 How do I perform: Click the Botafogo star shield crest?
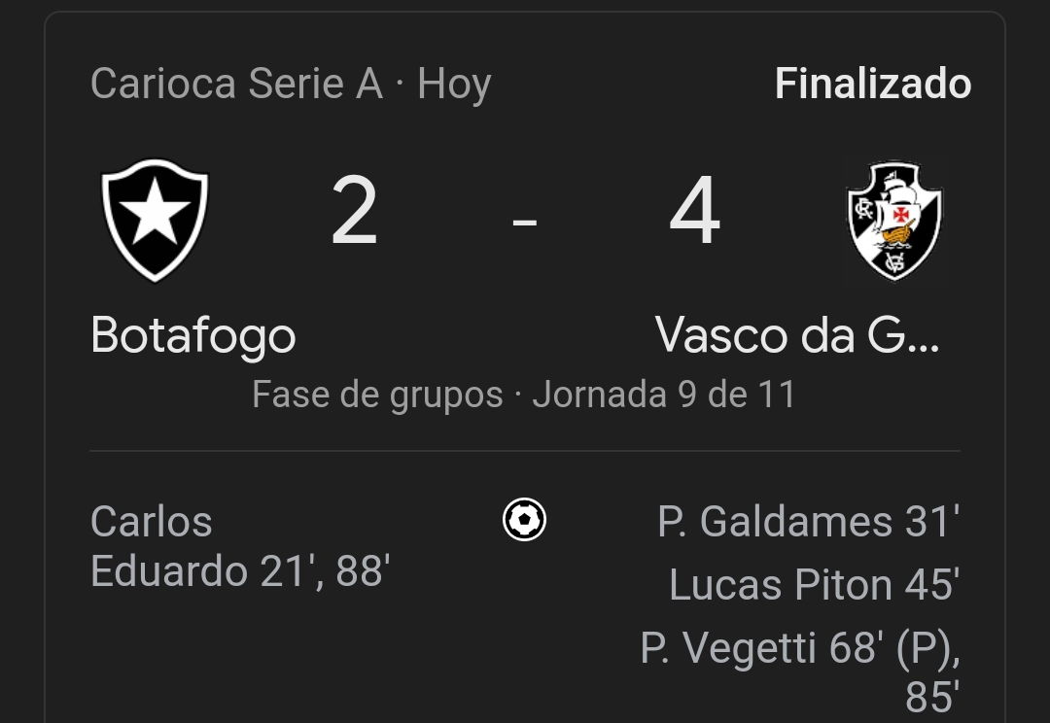[155, 221]
